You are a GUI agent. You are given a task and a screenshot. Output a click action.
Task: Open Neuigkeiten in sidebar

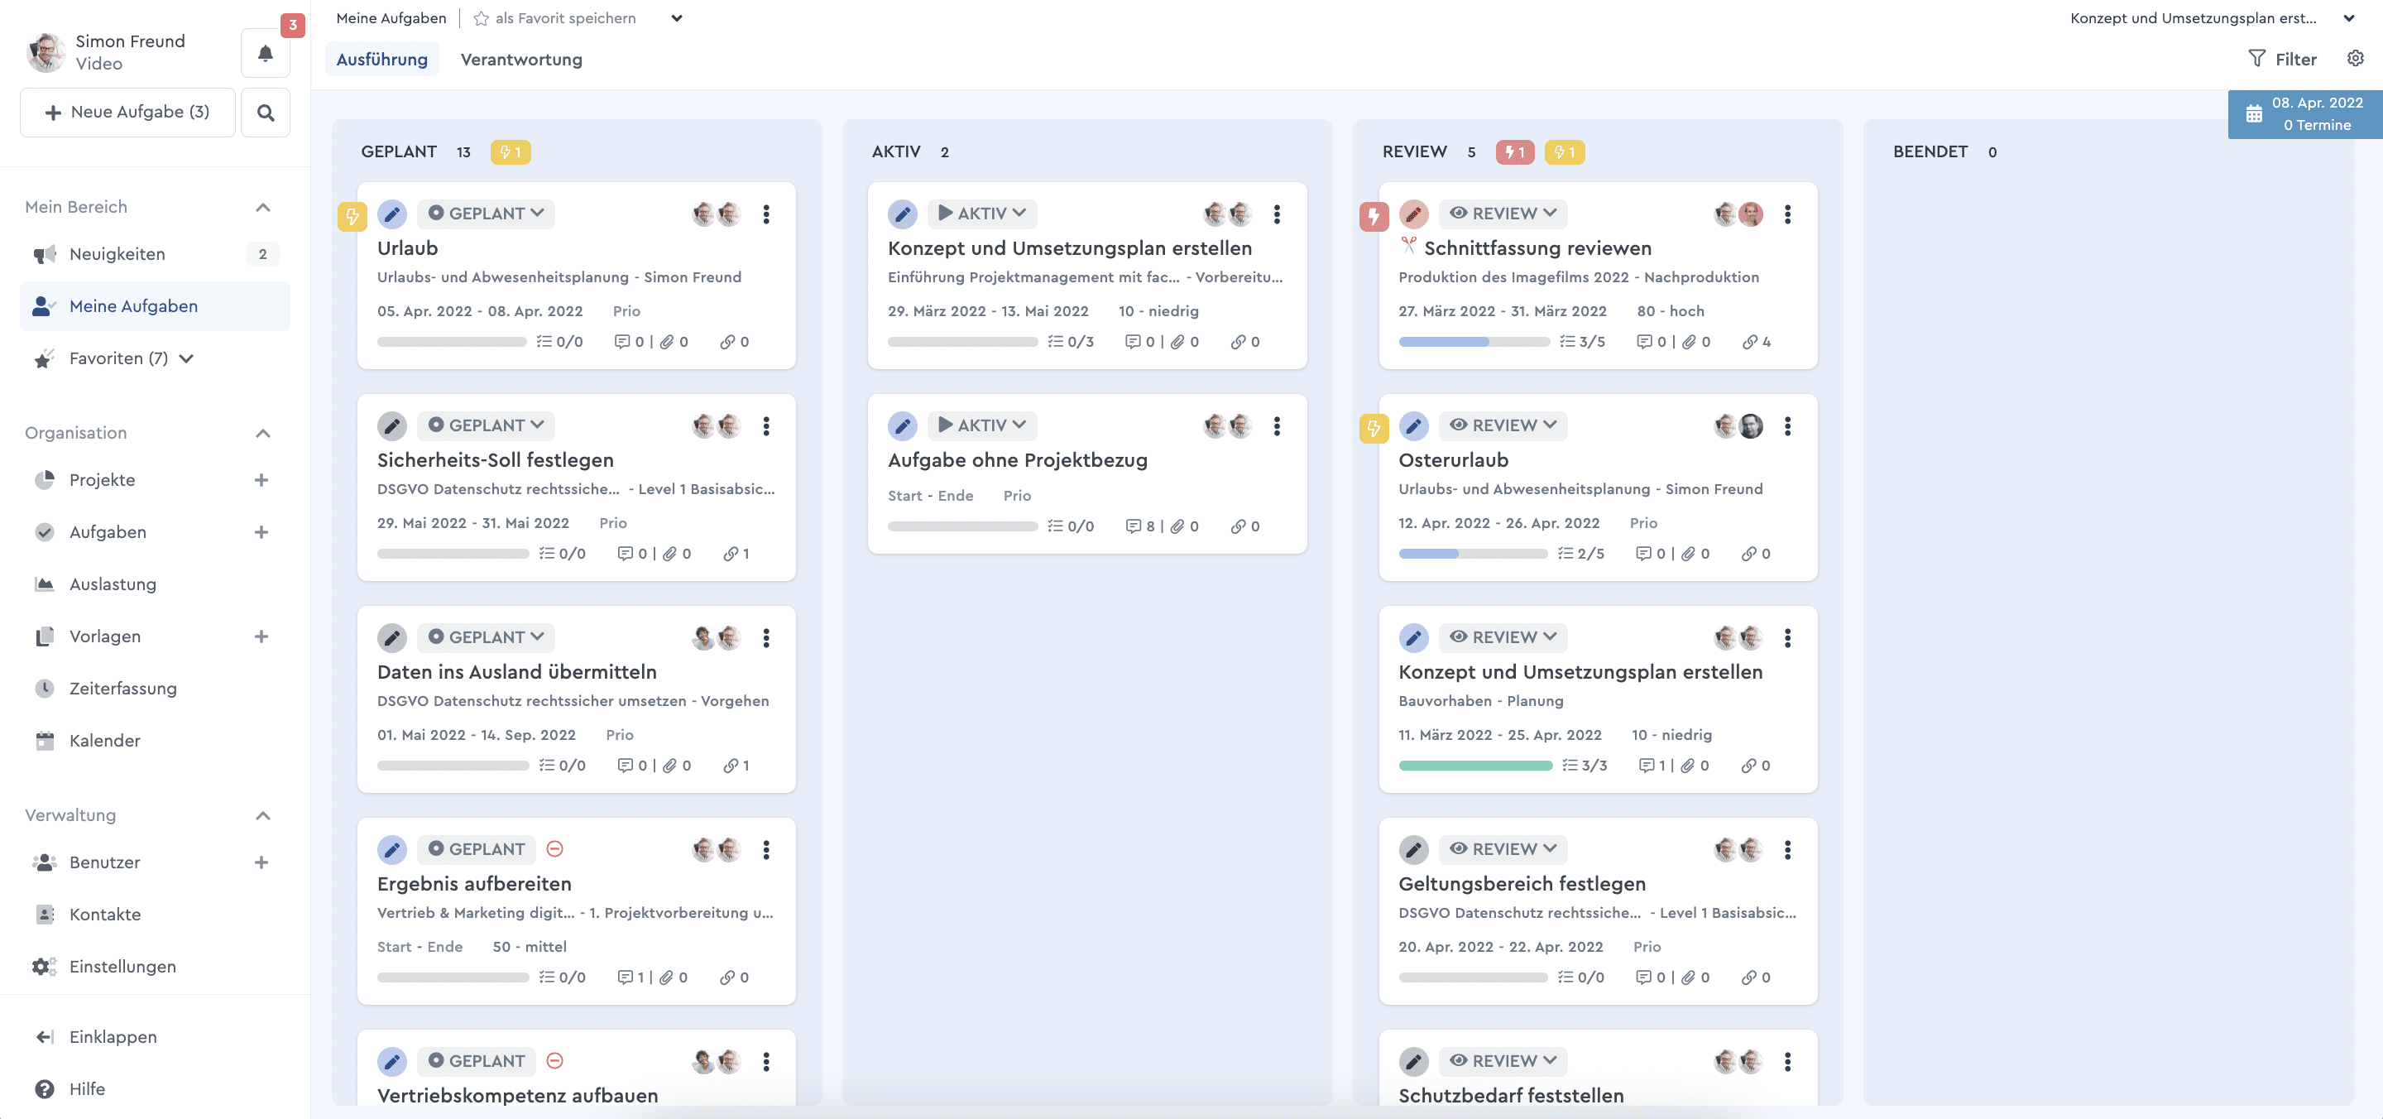[x=155, y=255]
